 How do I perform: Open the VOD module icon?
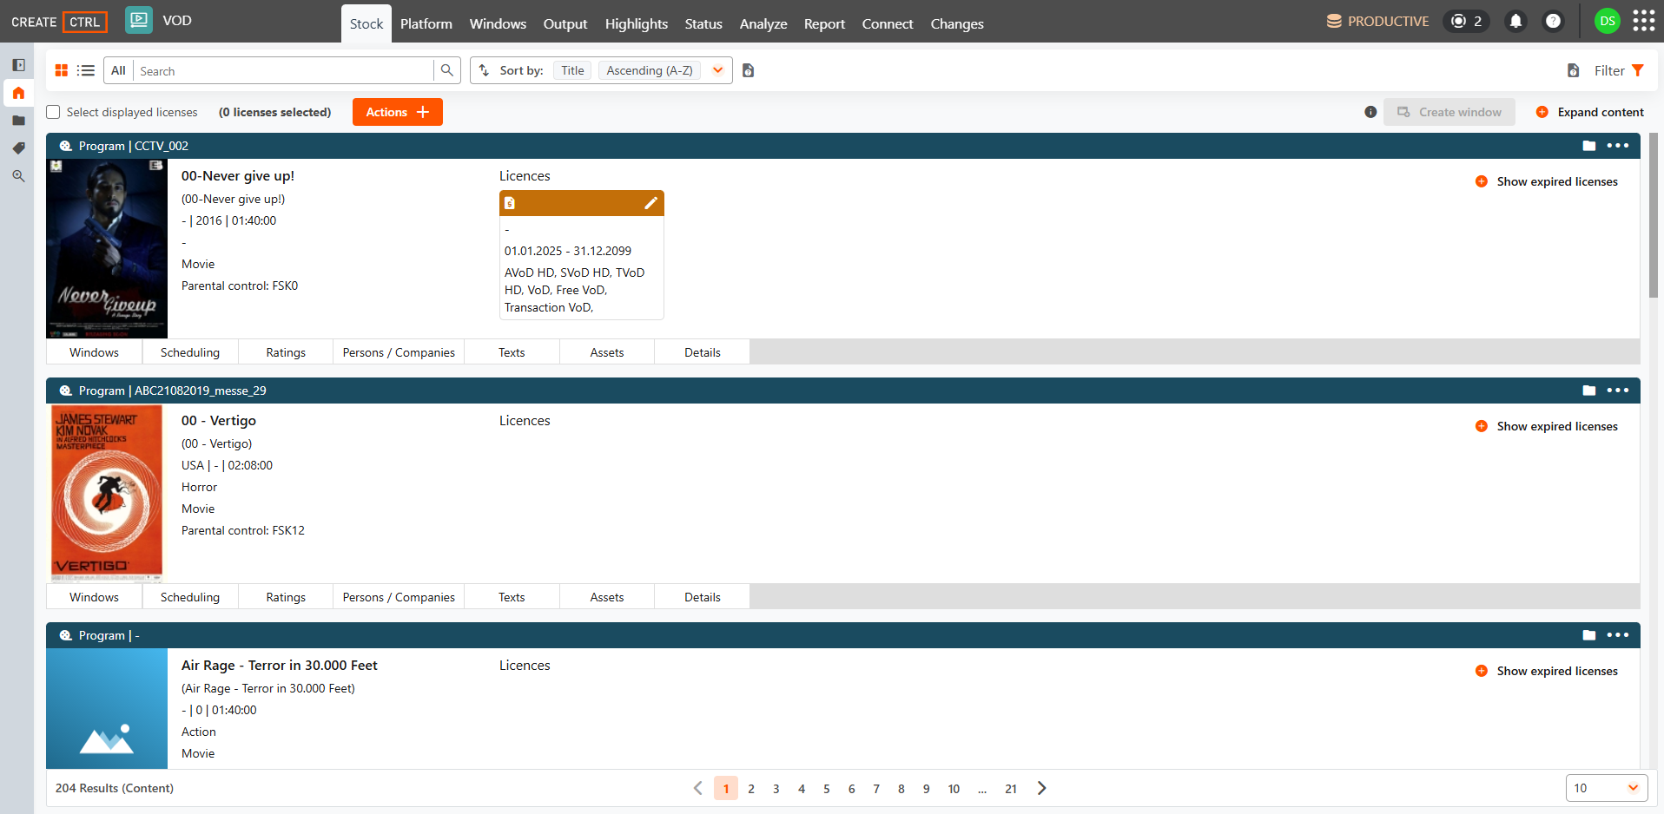tap(139, 21)
